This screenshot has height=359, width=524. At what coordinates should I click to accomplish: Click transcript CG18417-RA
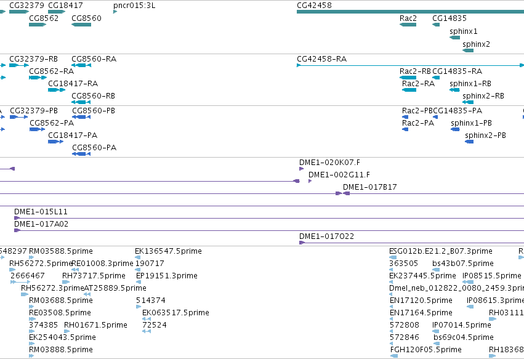click(x=57, y=90)
